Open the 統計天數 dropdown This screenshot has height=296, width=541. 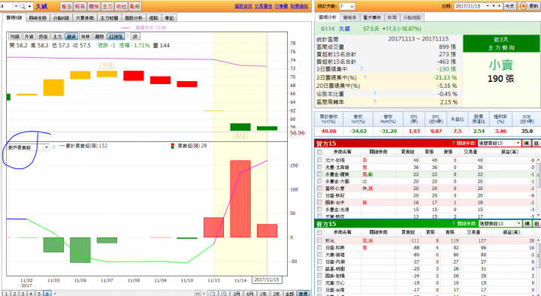coord(346,6)
